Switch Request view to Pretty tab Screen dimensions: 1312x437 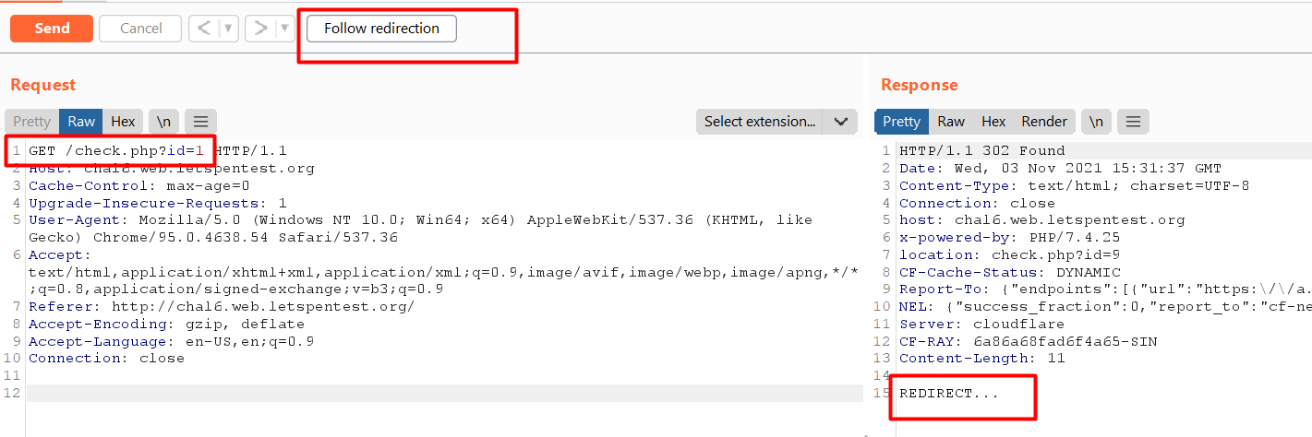coord(31,122)
